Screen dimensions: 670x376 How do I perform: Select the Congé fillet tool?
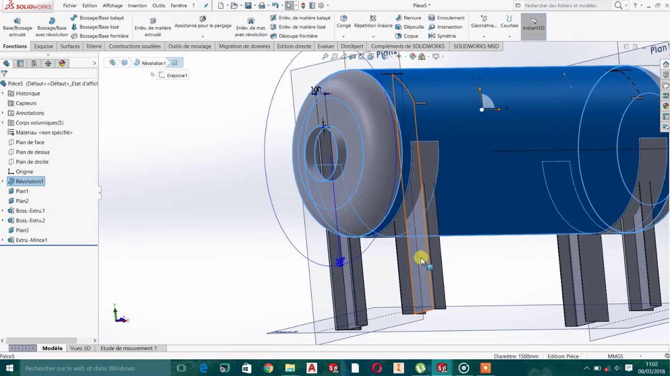344,22
